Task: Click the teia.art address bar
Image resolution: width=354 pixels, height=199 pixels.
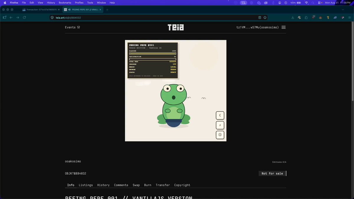Action: 153,18
